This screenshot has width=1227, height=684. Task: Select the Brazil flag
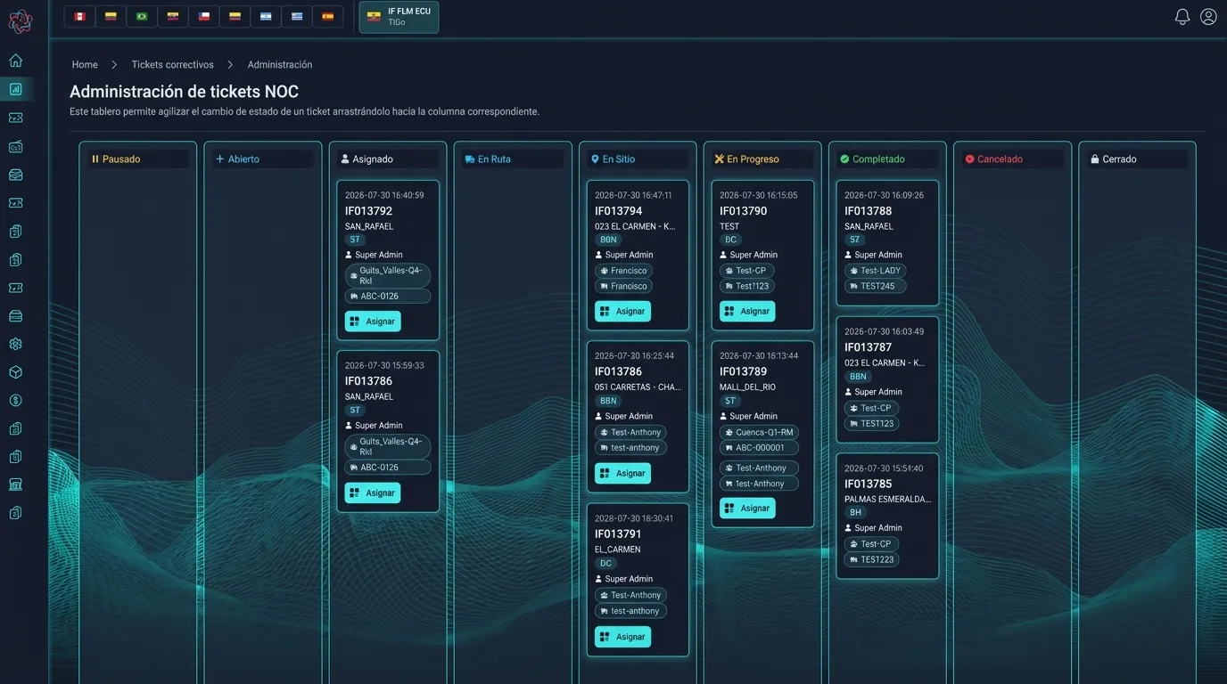141,16
